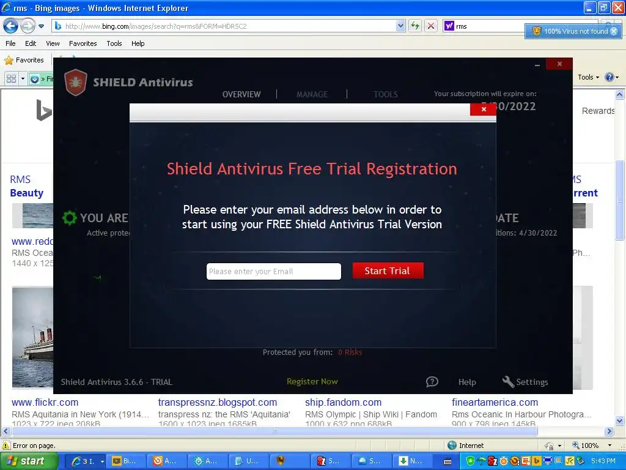626x470 pixels.
Task: Click the Internet Explorer back arrow
Action: 10,26
